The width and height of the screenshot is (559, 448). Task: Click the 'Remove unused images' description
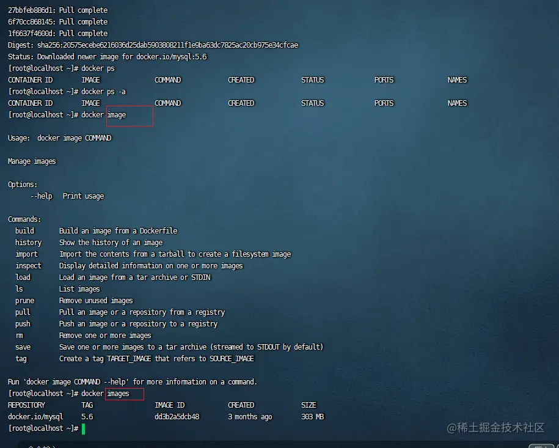pos(95,301)
